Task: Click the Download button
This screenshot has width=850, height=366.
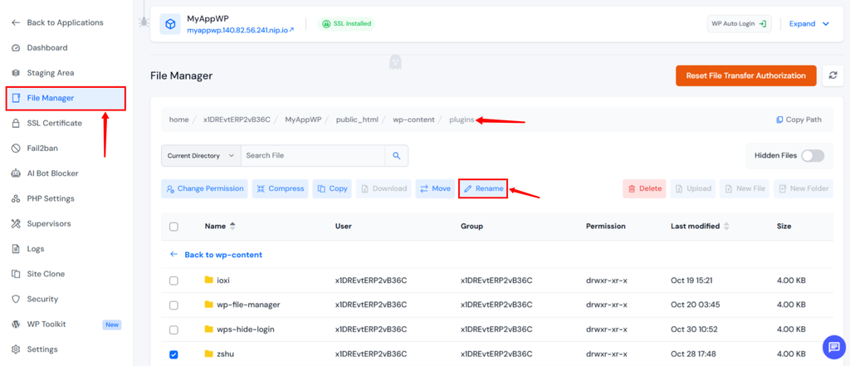Action: tap(383, 188)
